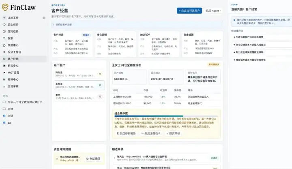Click the 风险等级 badge on 李总
The width and height of the screenshot is (292, 169).
[100, 96]
